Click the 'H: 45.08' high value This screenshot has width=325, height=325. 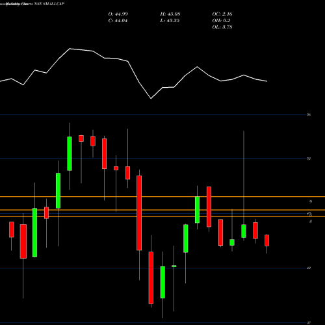170,14
